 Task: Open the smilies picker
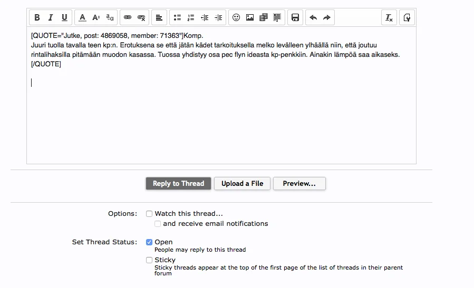[x=236, y=17]
